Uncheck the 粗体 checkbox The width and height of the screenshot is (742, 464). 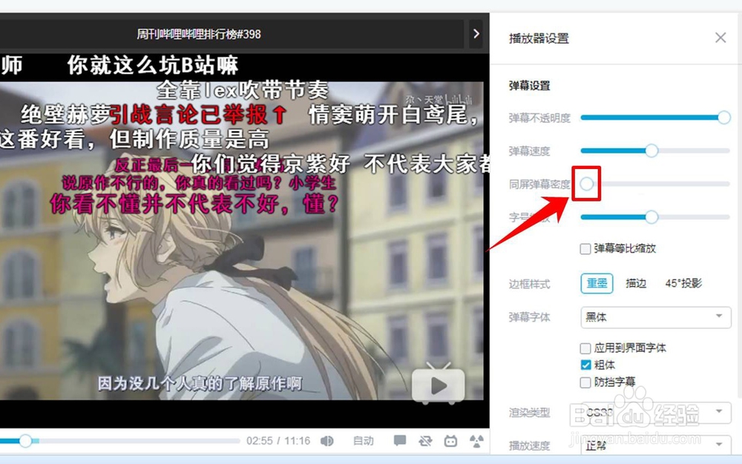click(x=585, y=365)
